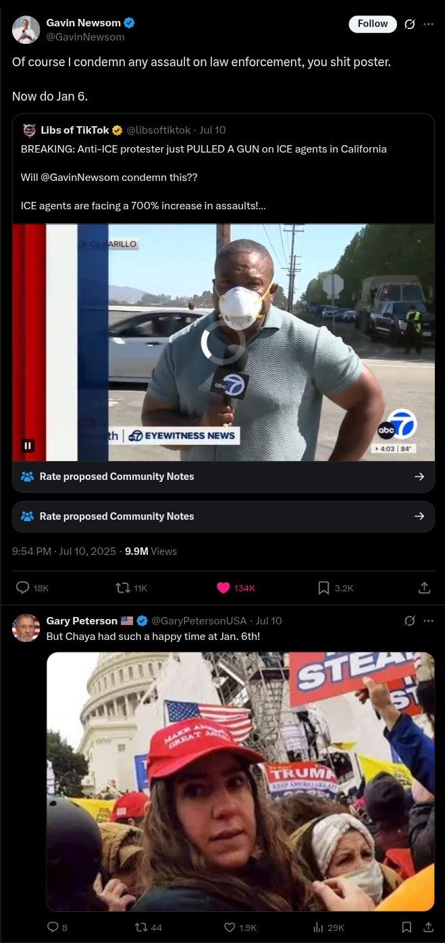This screenshot has height=943, width=445.
Task: Bookmark Gary Peterson's reply
Action: click(x=407, y=927)
